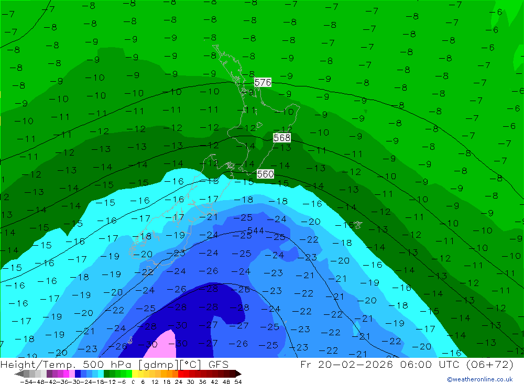This screenshot has height=384, width=524.
Task: Click the 560 height contour label
Action: (265, 174)
